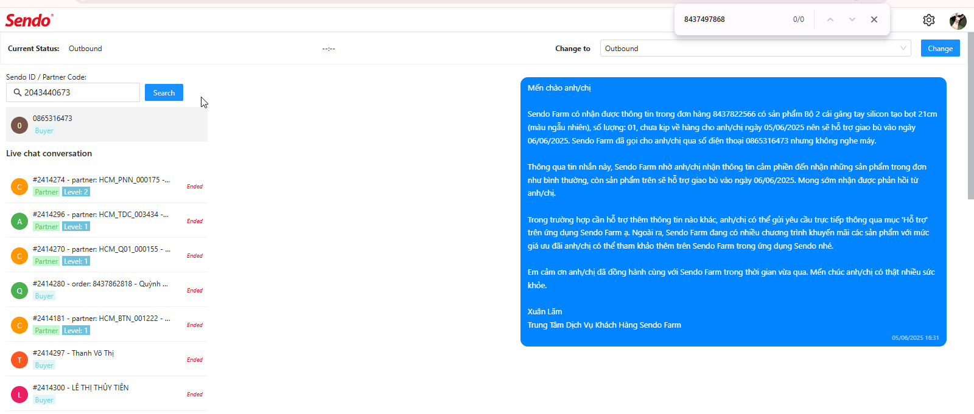Select buyer result 0865316473
This screenshot has width=974, height=414.
(107, 125)
